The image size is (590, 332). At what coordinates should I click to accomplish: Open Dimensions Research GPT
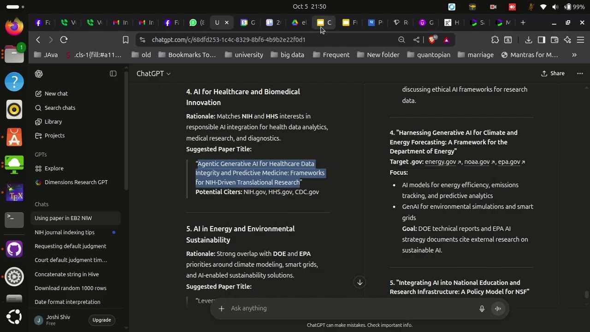(x=76, y=182)
